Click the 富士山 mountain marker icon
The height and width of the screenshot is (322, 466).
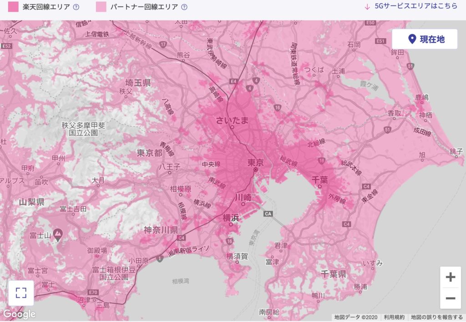click(x=58, y=235)
